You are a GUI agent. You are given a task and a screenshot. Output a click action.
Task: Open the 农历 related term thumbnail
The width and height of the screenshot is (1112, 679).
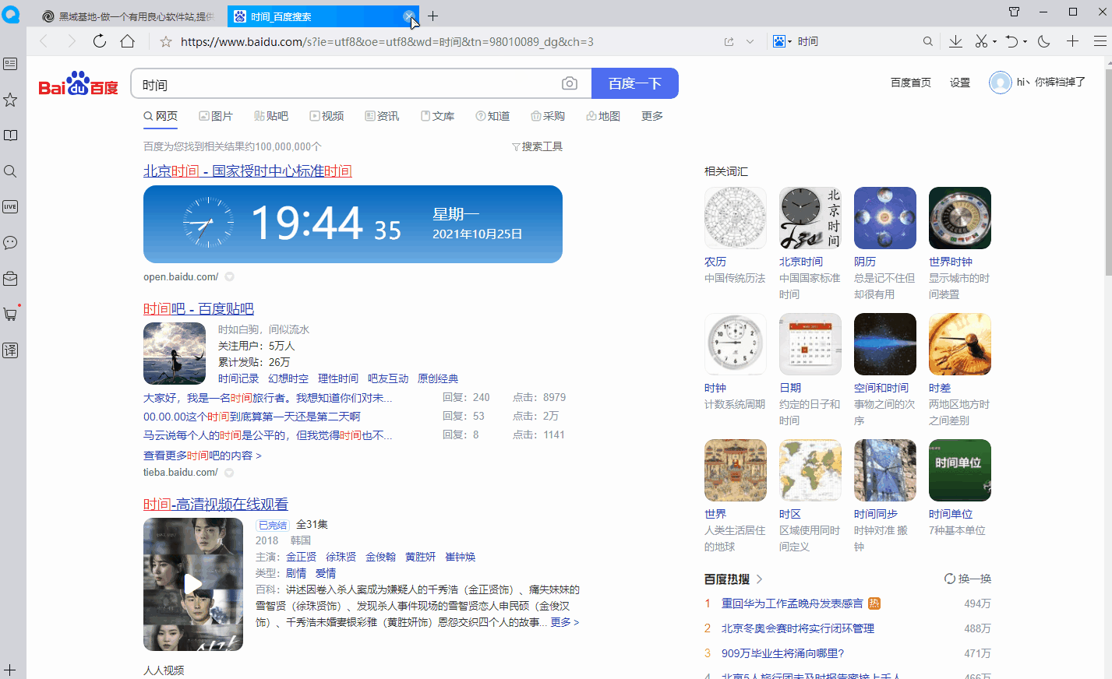click(x=736, y=218)
